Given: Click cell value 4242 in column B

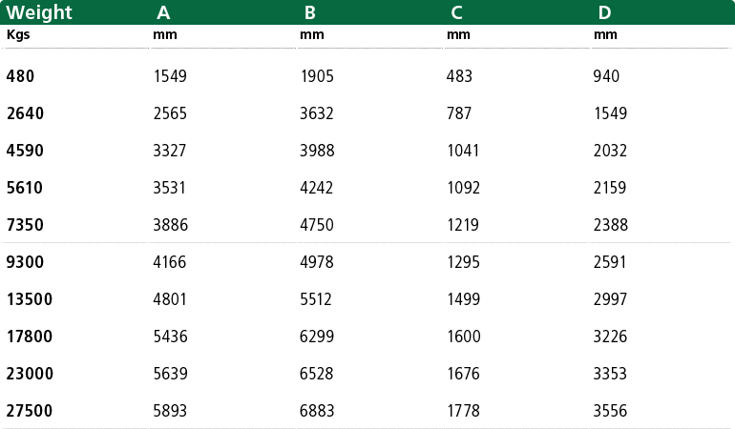Looking at the screenshot, I should (x=316, y=188).
